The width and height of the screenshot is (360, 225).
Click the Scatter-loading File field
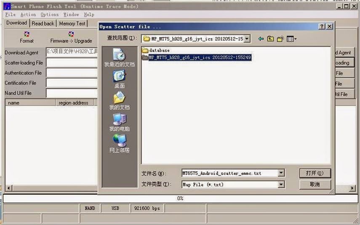72,62
